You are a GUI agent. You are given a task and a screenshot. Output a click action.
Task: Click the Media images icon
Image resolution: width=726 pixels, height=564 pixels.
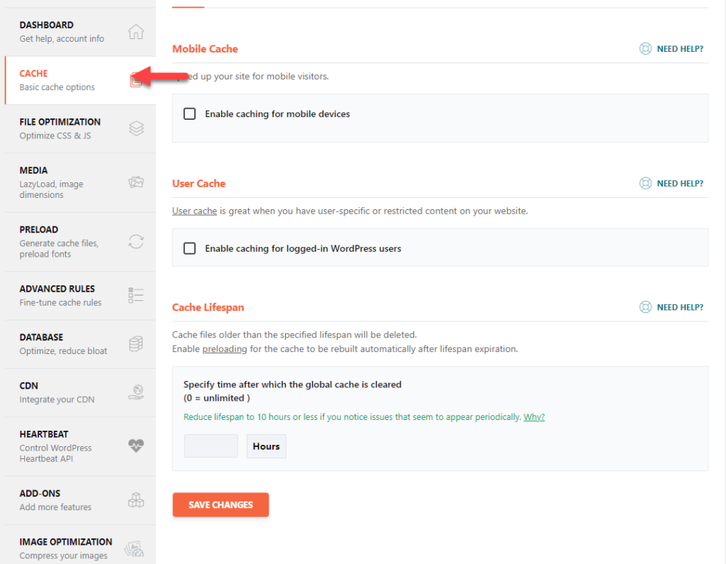136,182
